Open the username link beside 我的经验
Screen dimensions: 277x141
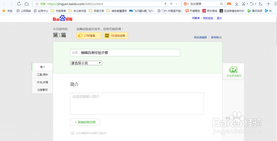click(x=196, y=18)
